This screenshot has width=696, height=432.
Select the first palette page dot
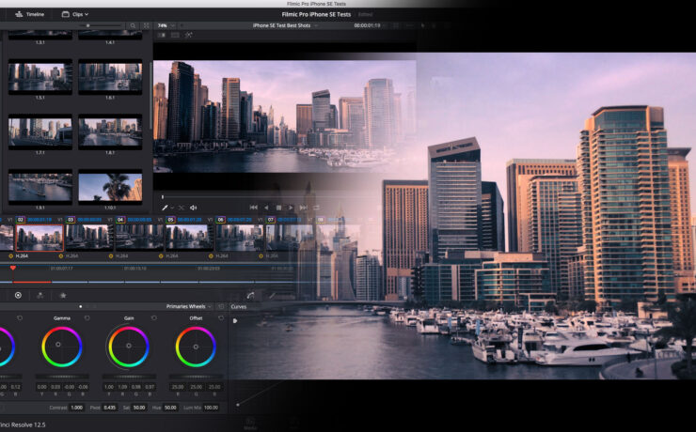(80, 306)
